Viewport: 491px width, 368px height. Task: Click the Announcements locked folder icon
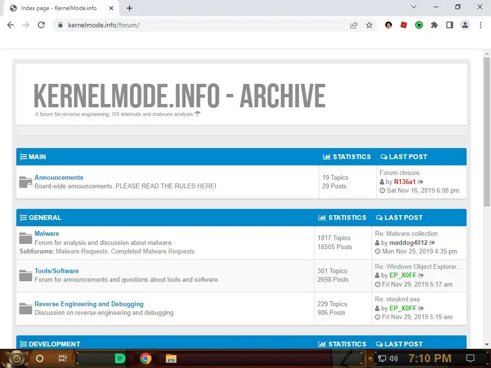25,182
